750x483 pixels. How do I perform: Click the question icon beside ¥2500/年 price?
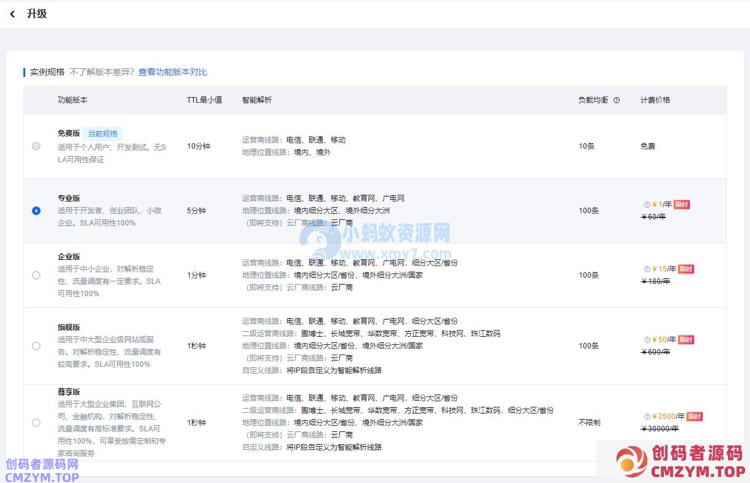647,417
